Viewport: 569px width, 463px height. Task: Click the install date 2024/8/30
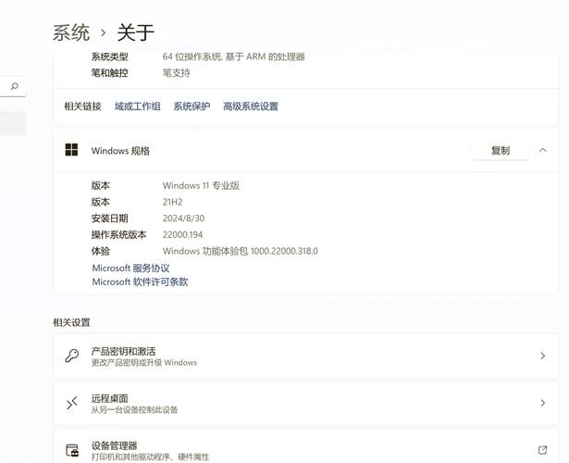click(183, 219)
